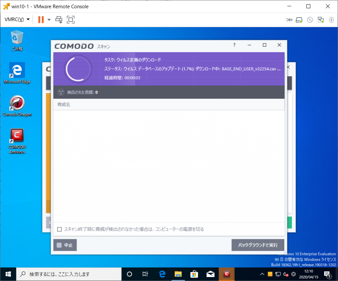This screenshot has height=281, width=338.
Task: Open File Explorer from the taskbar
Action: pos(178,274)
